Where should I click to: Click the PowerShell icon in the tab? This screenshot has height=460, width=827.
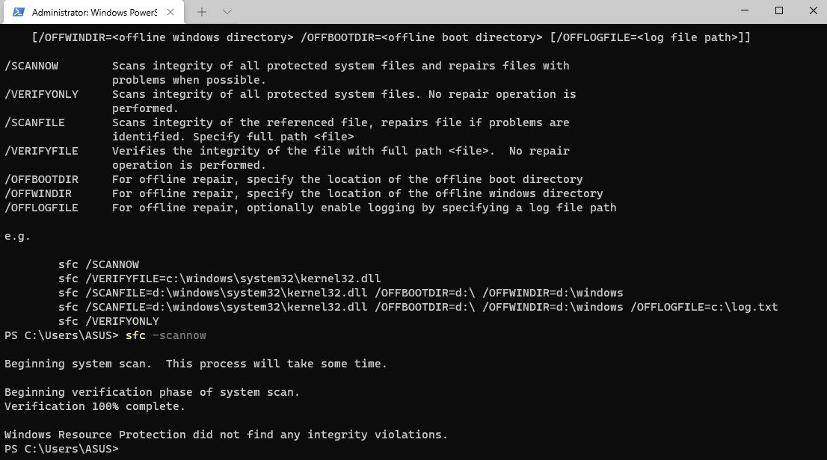18,12
